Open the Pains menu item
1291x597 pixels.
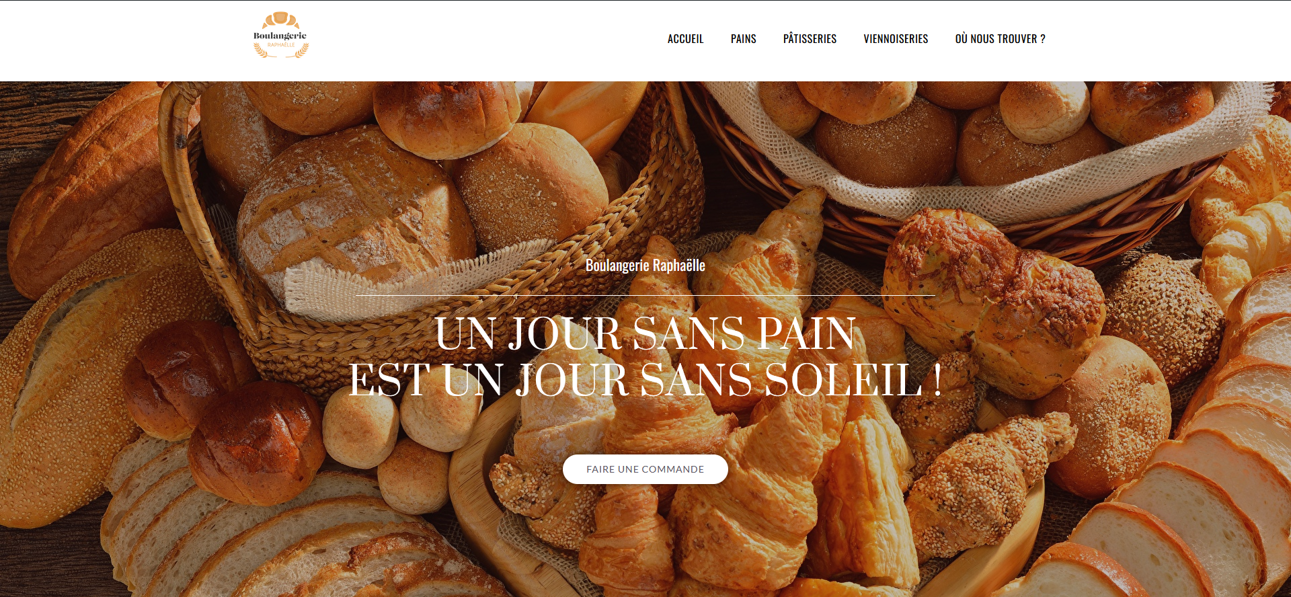pos(743,39)
